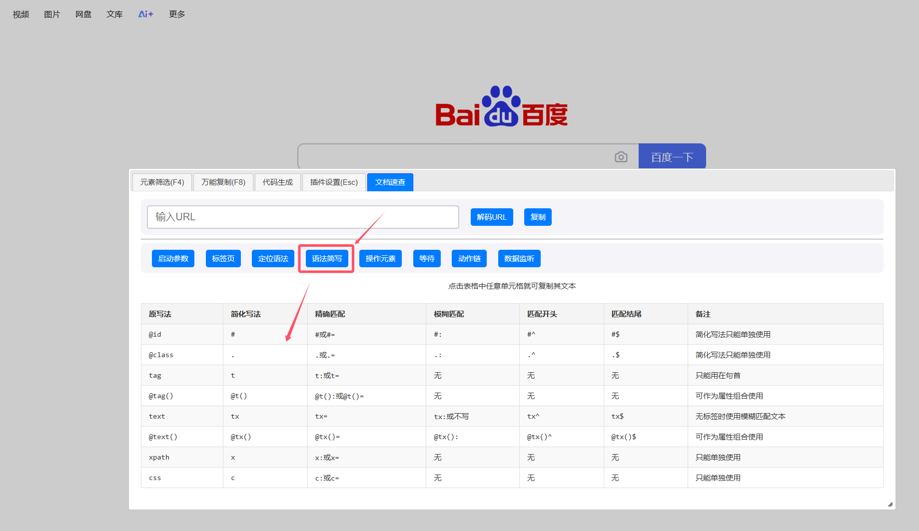Grab the panel resize handle corner
This screenshot has width=919, height=531.
click(x=890, y=504)
